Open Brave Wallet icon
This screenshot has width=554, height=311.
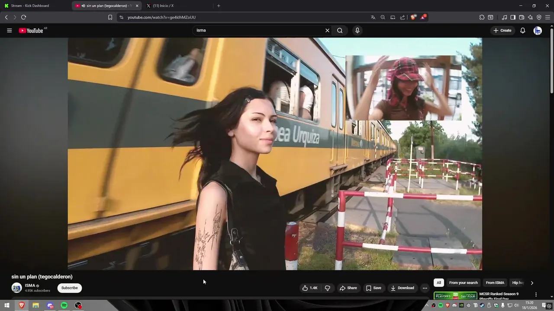522,17
